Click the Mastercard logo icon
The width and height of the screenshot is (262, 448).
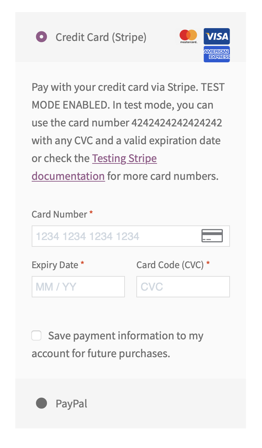tap(188, 36)
